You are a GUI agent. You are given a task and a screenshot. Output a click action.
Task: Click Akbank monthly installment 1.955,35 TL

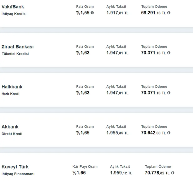point(117,133)
